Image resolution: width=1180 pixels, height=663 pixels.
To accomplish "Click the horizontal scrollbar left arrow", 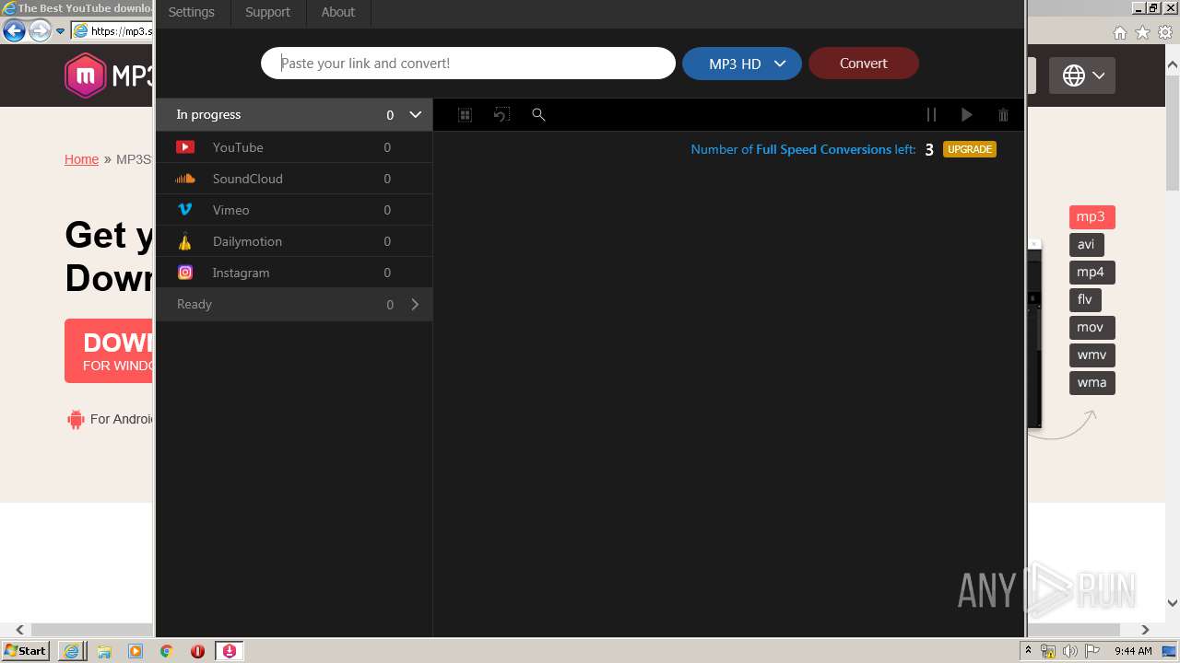I will [x=20, y=630].
